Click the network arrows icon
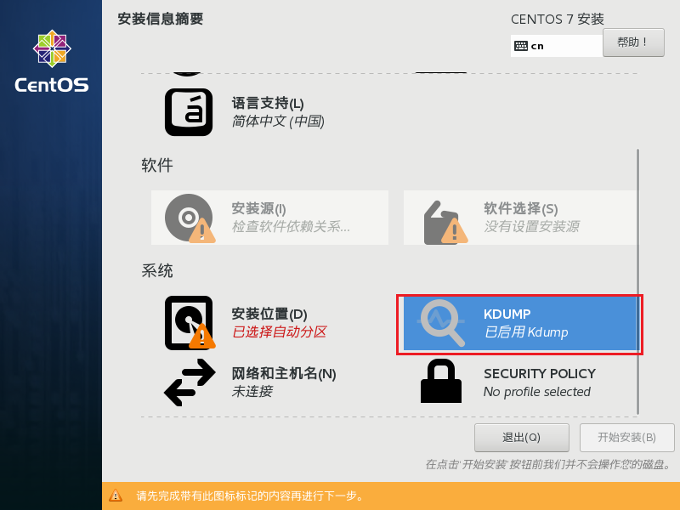 pos(190,382)
